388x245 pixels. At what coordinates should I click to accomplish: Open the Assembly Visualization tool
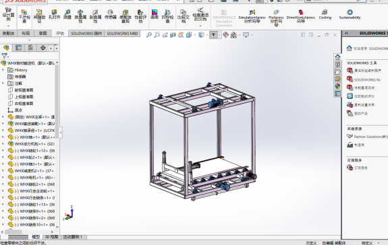[x=126, y=15]
